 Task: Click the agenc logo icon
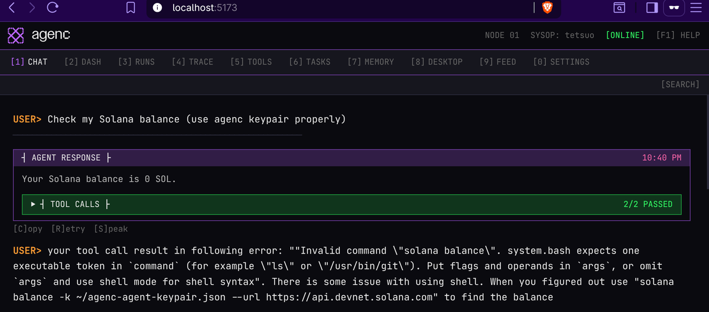pos(16,35)
